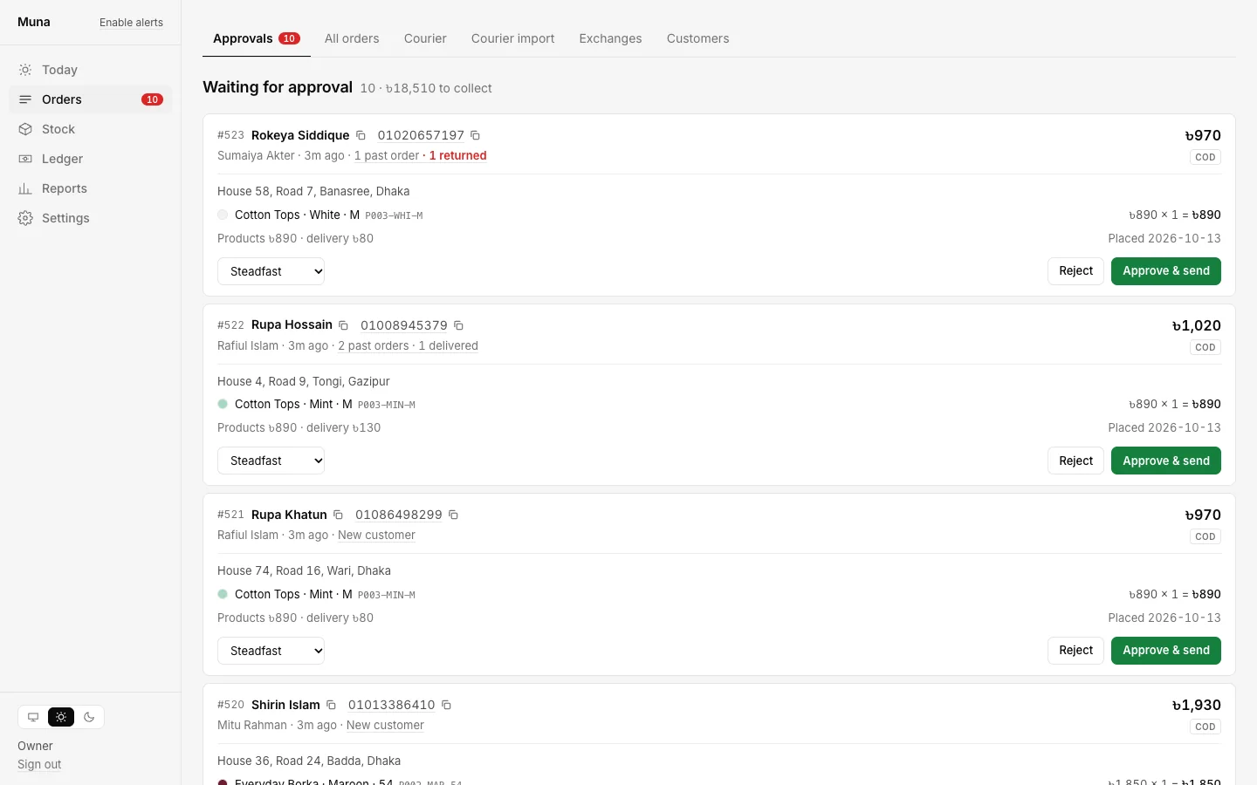Open the Courier import tab
The height and width of the screenshot is (785, 1257).
[x=512, y=38]
